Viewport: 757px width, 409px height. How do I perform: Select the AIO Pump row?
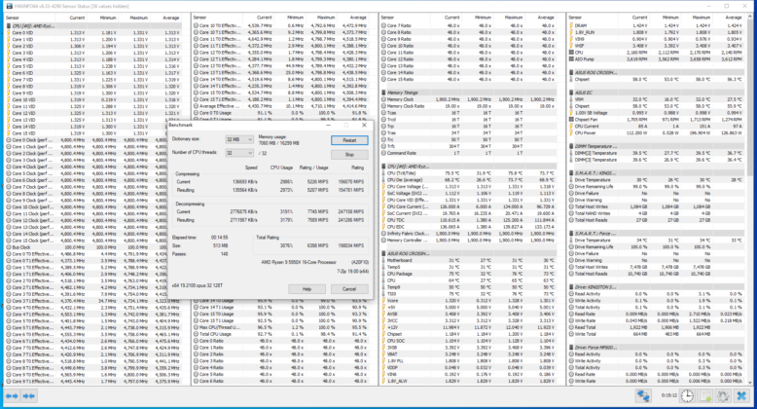tap(656, 59)
